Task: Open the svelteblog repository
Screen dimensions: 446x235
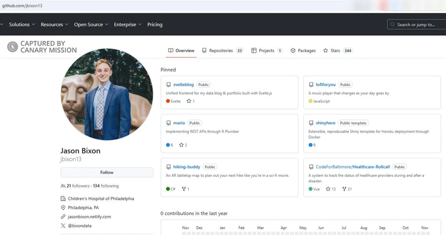Action: pos(183,84)
